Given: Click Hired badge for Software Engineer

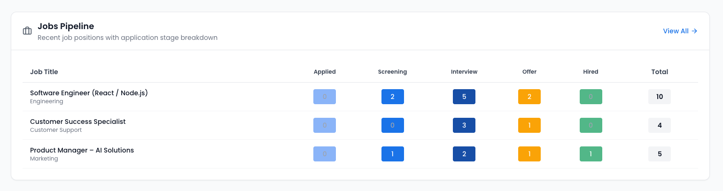Looking at the screenshot, I should pyautogui.click(x=591, y=97).
